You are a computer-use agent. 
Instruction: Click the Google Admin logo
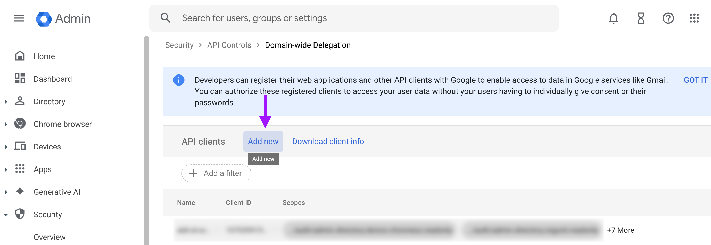pyautogui.click(x=63, y=18)
